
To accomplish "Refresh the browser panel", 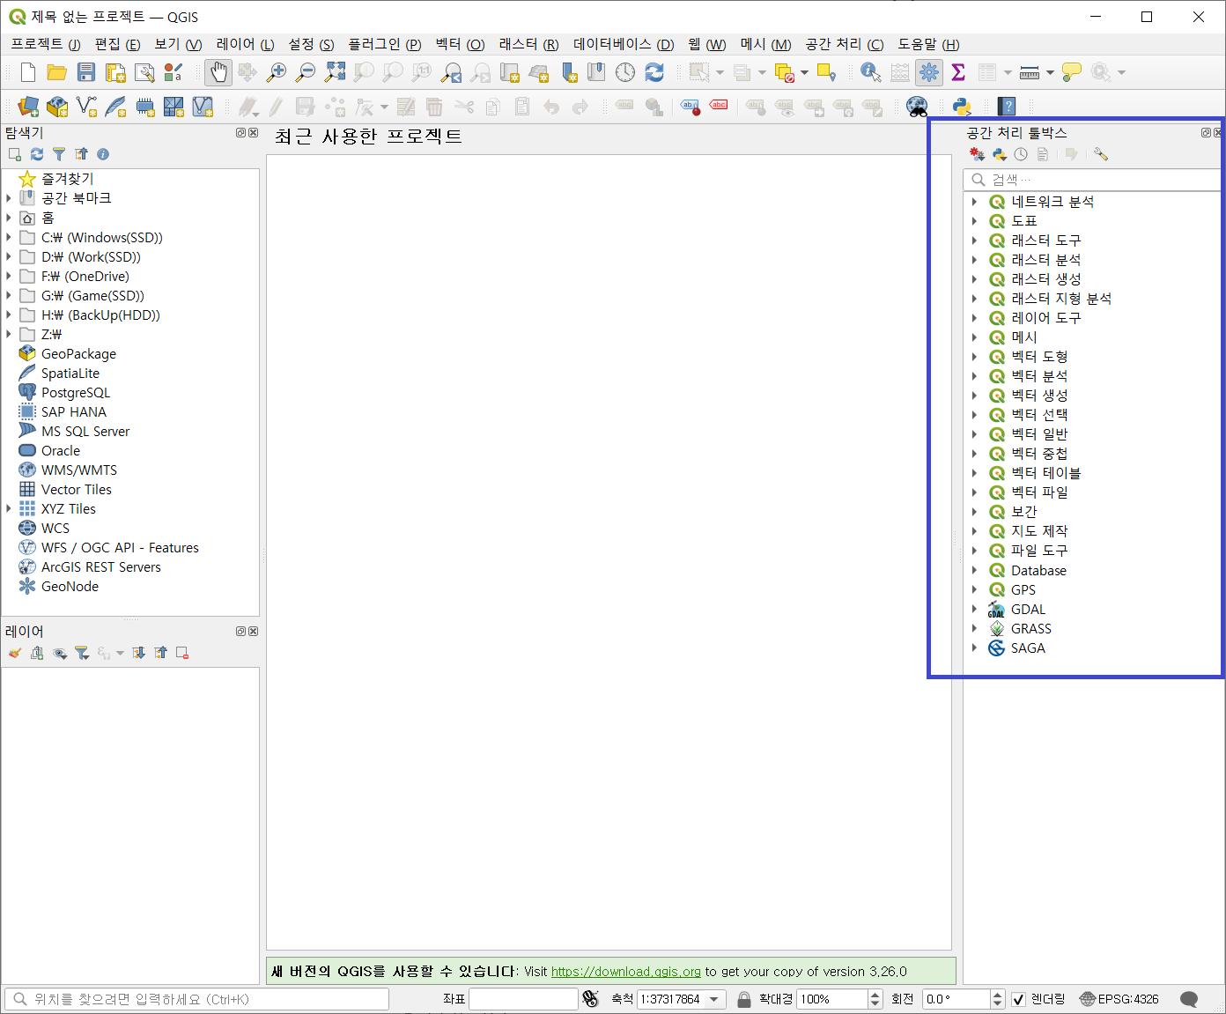I will click(x=36, y=154).
